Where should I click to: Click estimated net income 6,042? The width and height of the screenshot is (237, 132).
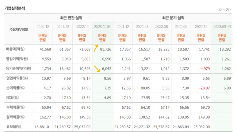[107, 69]
